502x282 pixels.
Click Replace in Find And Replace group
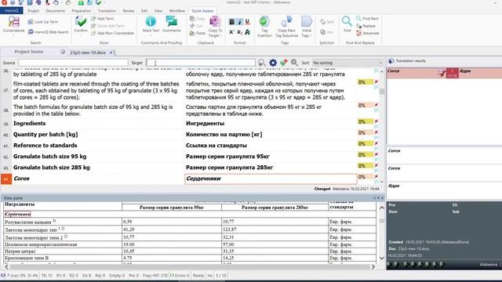coord(366,26)
